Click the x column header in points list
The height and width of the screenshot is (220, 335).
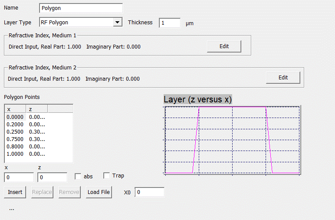coord(15,109)
